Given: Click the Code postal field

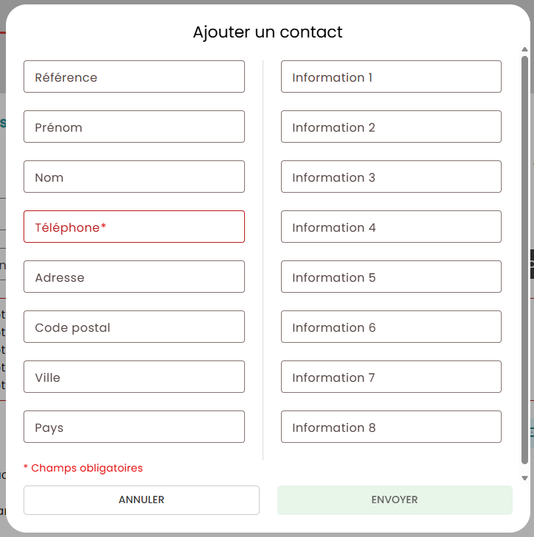Looking at the screenshot, I should point(134,327).
